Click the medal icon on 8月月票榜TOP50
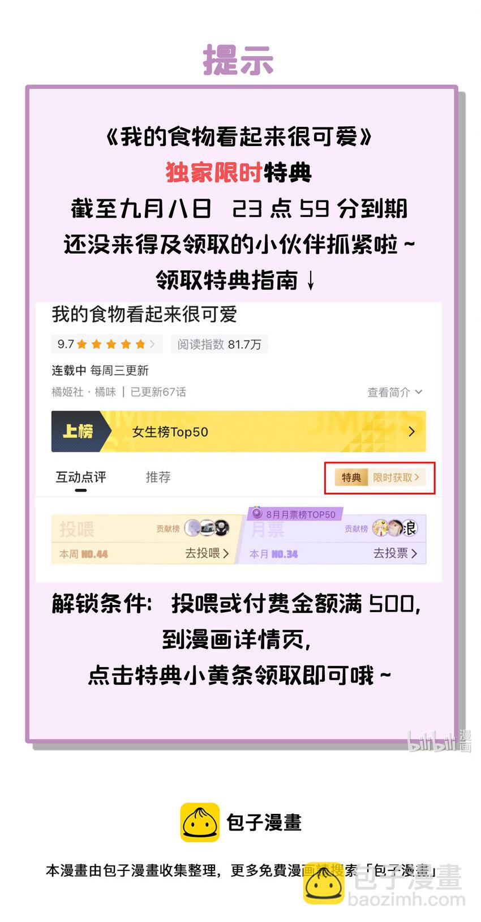The image size is (481, 922). (x=257, y=513)
